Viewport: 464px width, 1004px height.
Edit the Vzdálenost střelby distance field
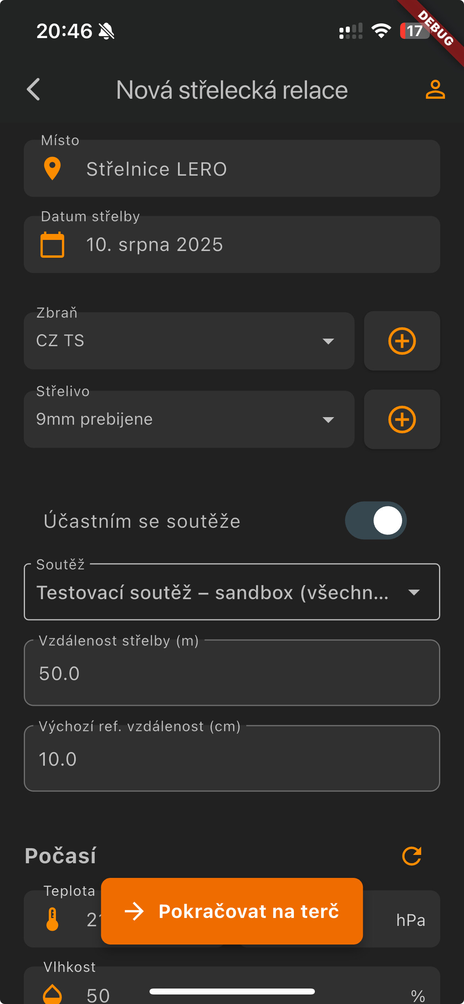(232, 673)
